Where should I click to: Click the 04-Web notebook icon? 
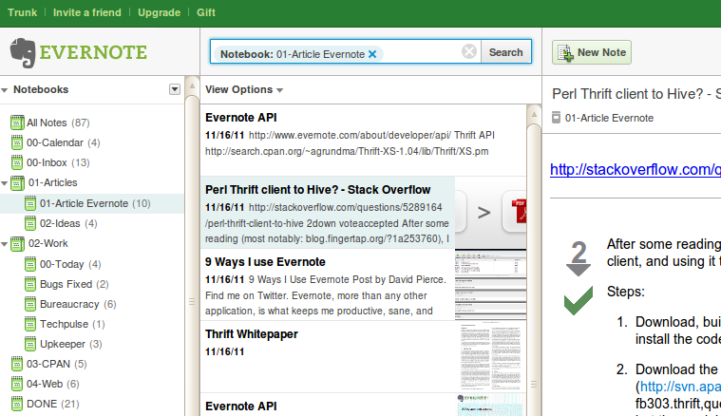(17, 385)
